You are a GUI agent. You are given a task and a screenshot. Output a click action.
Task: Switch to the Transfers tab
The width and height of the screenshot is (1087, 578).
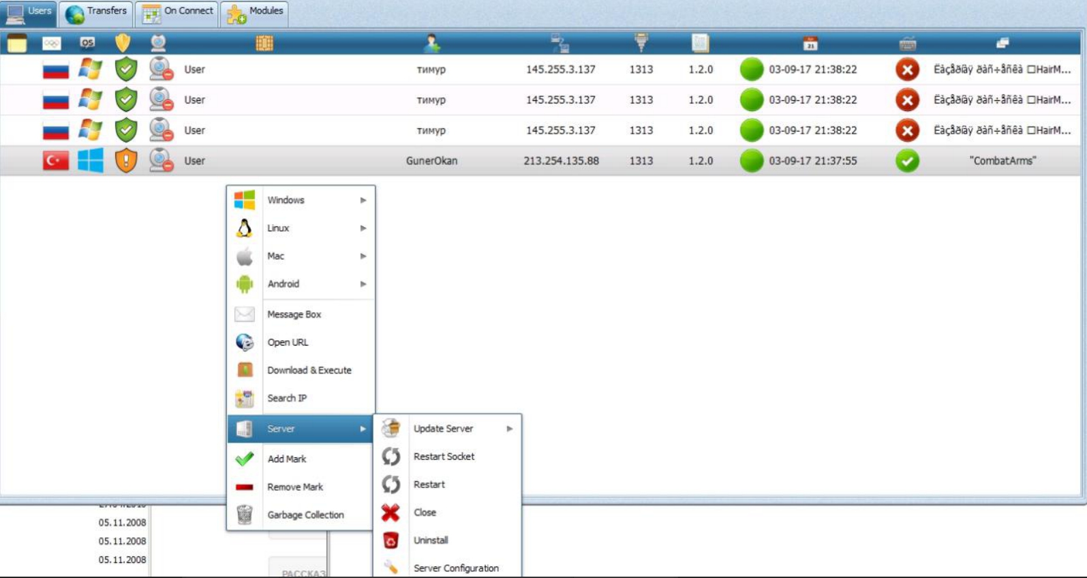[x=96, y=12]
